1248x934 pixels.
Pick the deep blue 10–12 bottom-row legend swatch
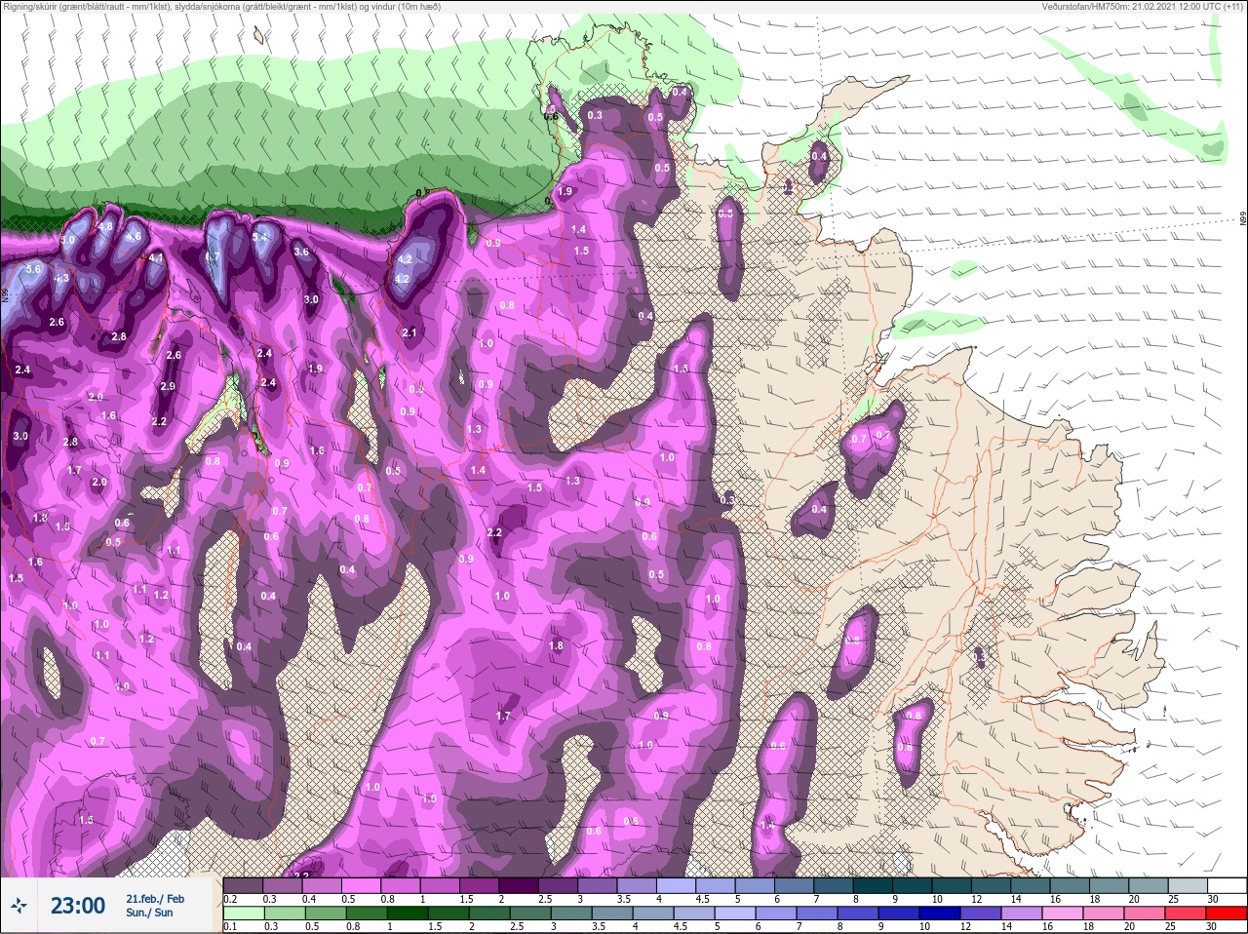pyautogui.click(x=940, y=913)
